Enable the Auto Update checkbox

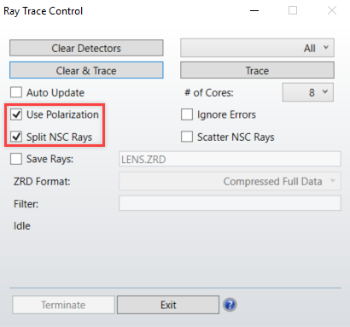pyautogui.click(x=16, y=92)
